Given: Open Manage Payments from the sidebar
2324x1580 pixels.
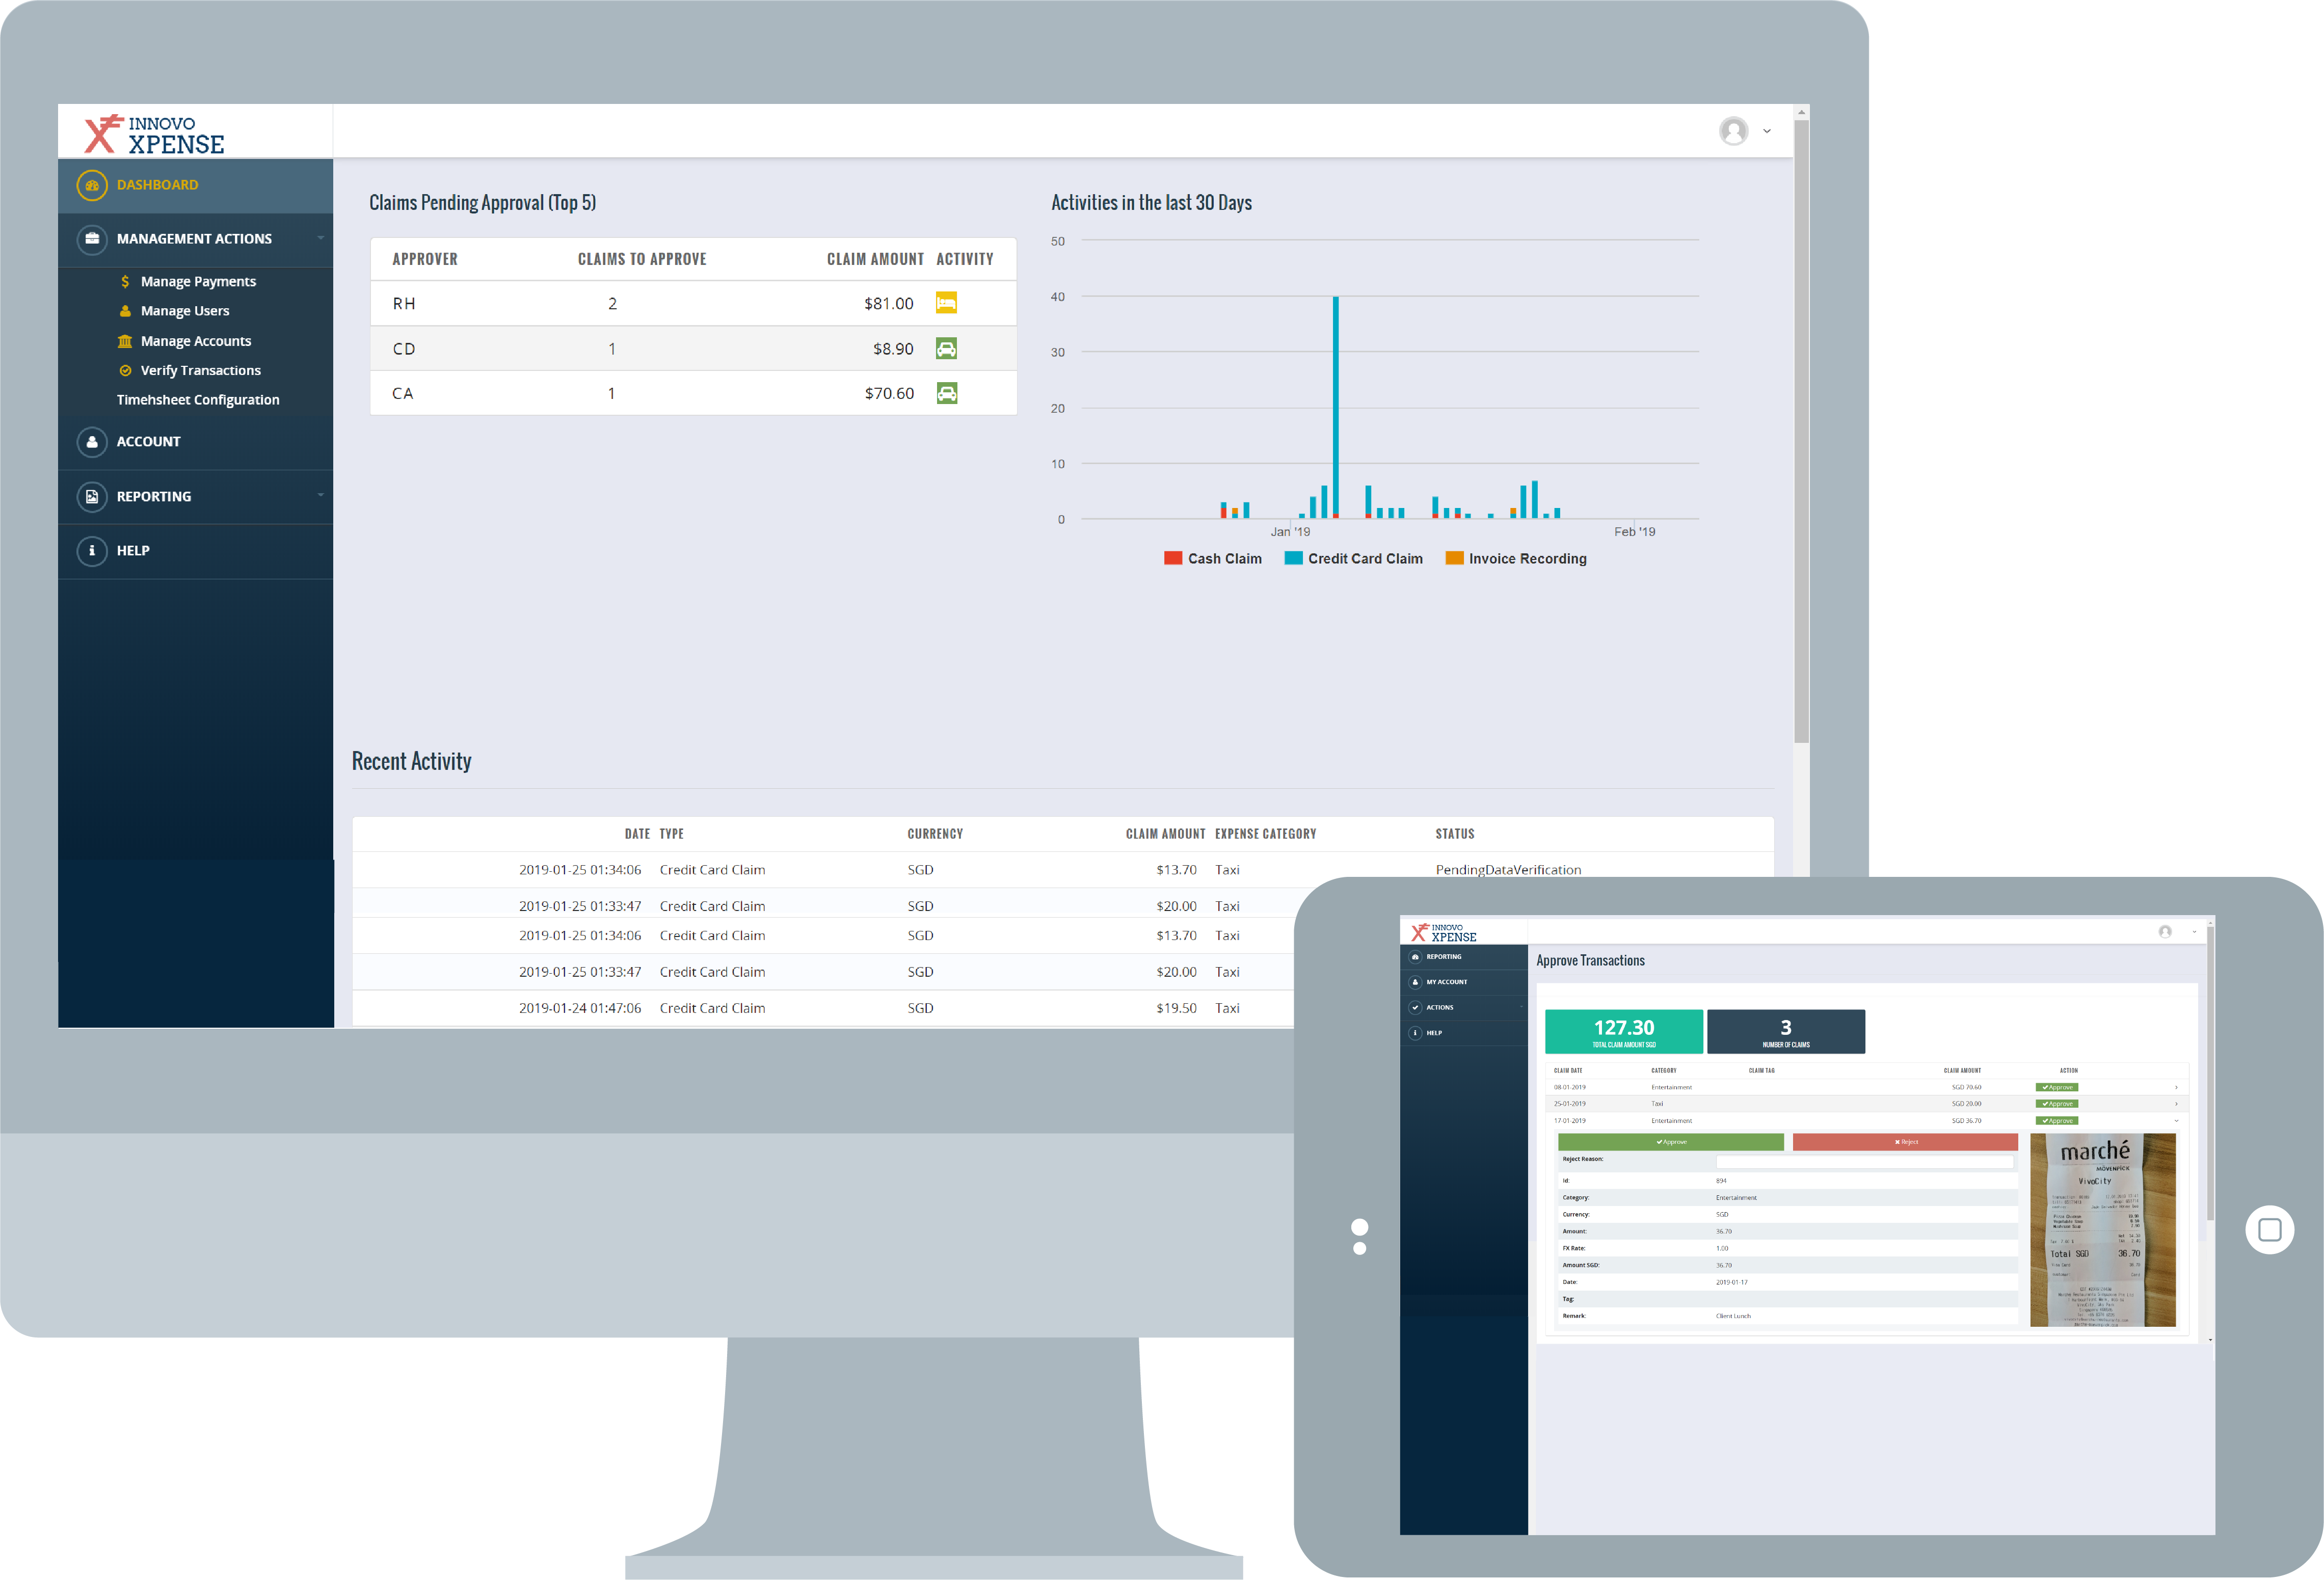Looking at the screenshot, I should click(x=198, y=282).
